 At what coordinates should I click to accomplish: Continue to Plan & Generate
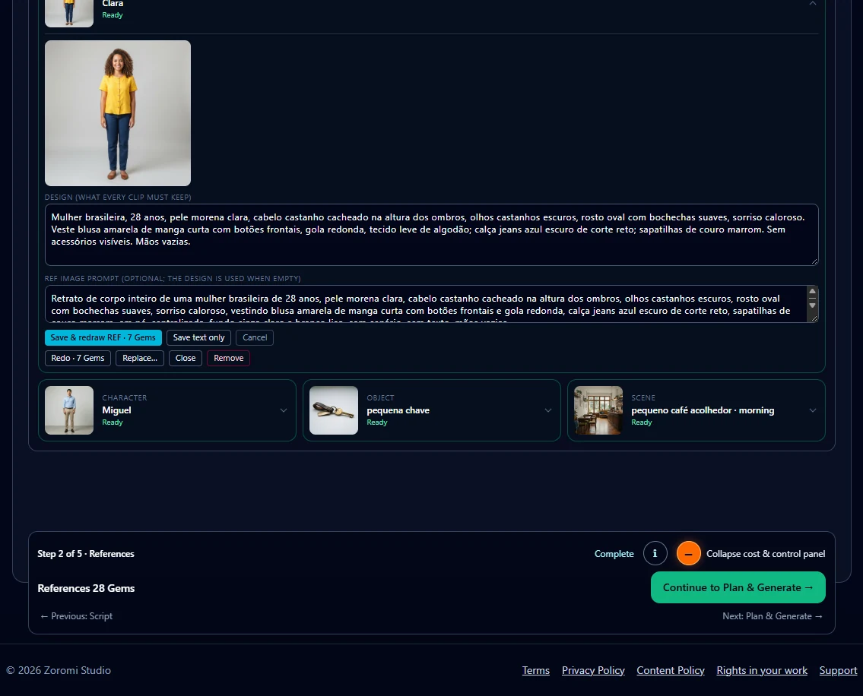(x=738, y=587)
